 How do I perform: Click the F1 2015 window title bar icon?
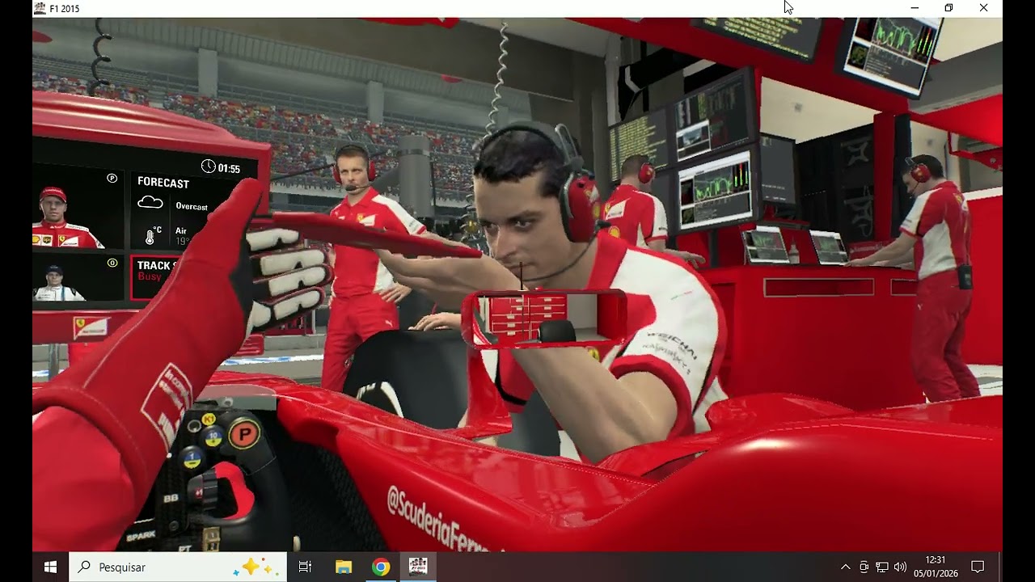pos(40,9)
